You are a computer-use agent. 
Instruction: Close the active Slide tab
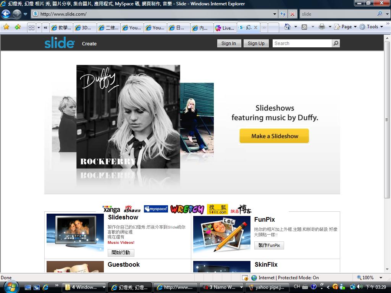pyautogui.click(x=255, y=27)
